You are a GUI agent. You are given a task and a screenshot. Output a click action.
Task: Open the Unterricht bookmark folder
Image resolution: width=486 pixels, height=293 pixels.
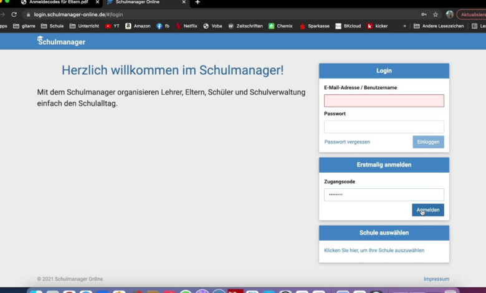(x=84, y=26)
